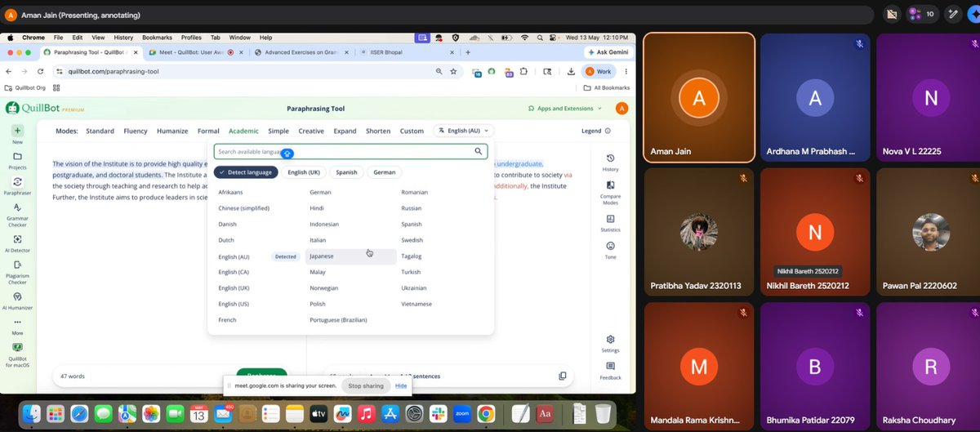Viewport: 980px width, 432px height.
Task: Open Chrome History menu
Action: point(123,38)
